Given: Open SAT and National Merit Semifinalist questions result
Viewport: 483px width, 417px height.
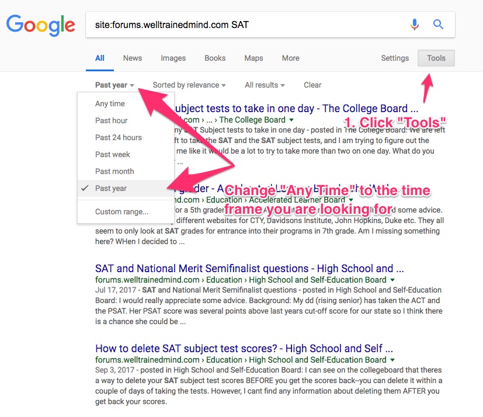Looking at the screenshot, I should pyautogui.click(x=249, y=269).
